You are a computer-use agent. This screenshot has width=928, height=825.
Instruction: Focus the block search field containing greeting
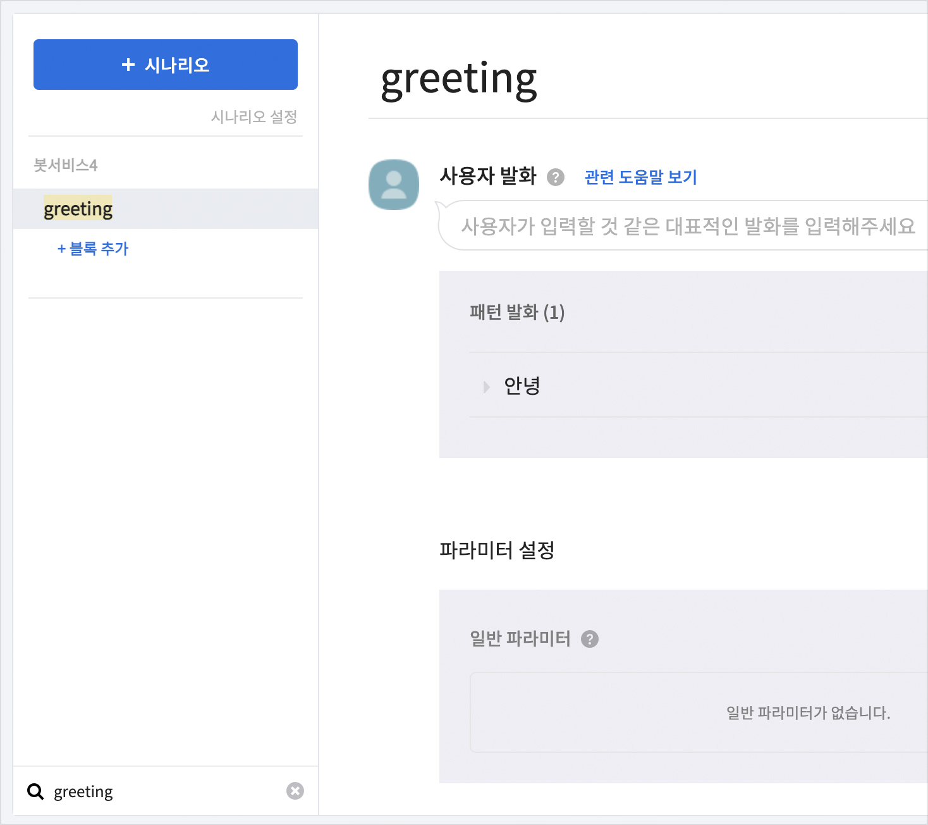pos(164,791)
